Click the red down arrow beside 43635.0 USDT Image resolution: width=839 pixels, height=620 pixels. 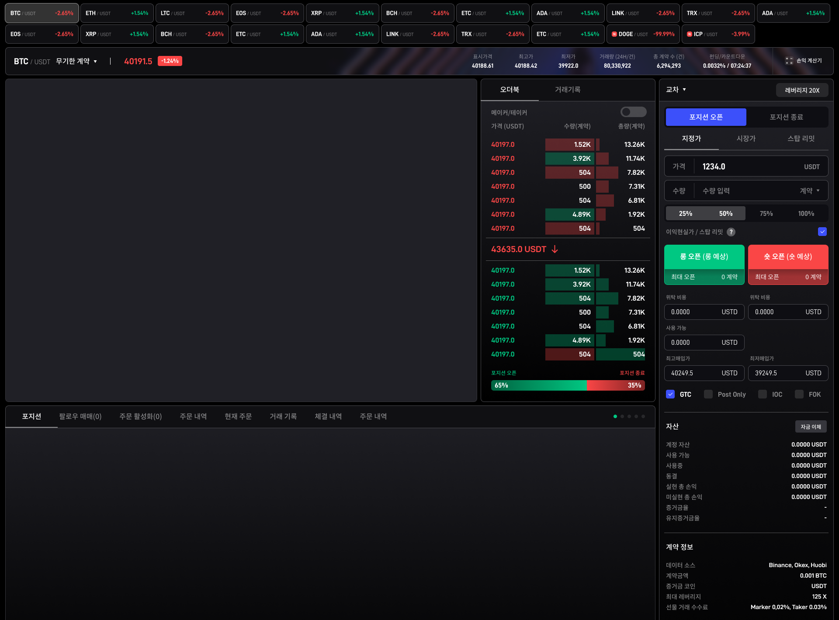555,249
